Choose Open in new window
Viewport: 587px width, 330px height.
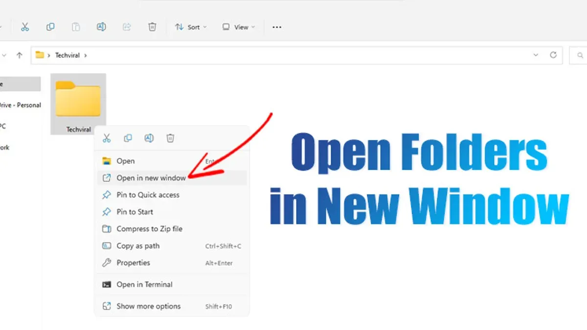click(172, 178)
